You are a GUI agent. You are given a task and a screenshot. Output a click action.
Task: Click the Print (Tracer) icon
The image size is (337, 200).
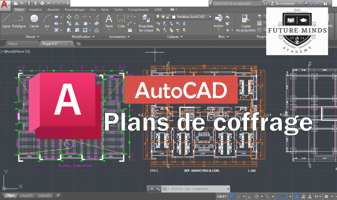point(43,3)
